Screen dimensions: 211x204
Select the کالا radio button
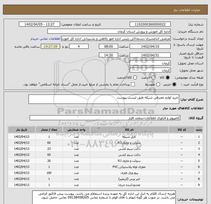pos(168,78)
